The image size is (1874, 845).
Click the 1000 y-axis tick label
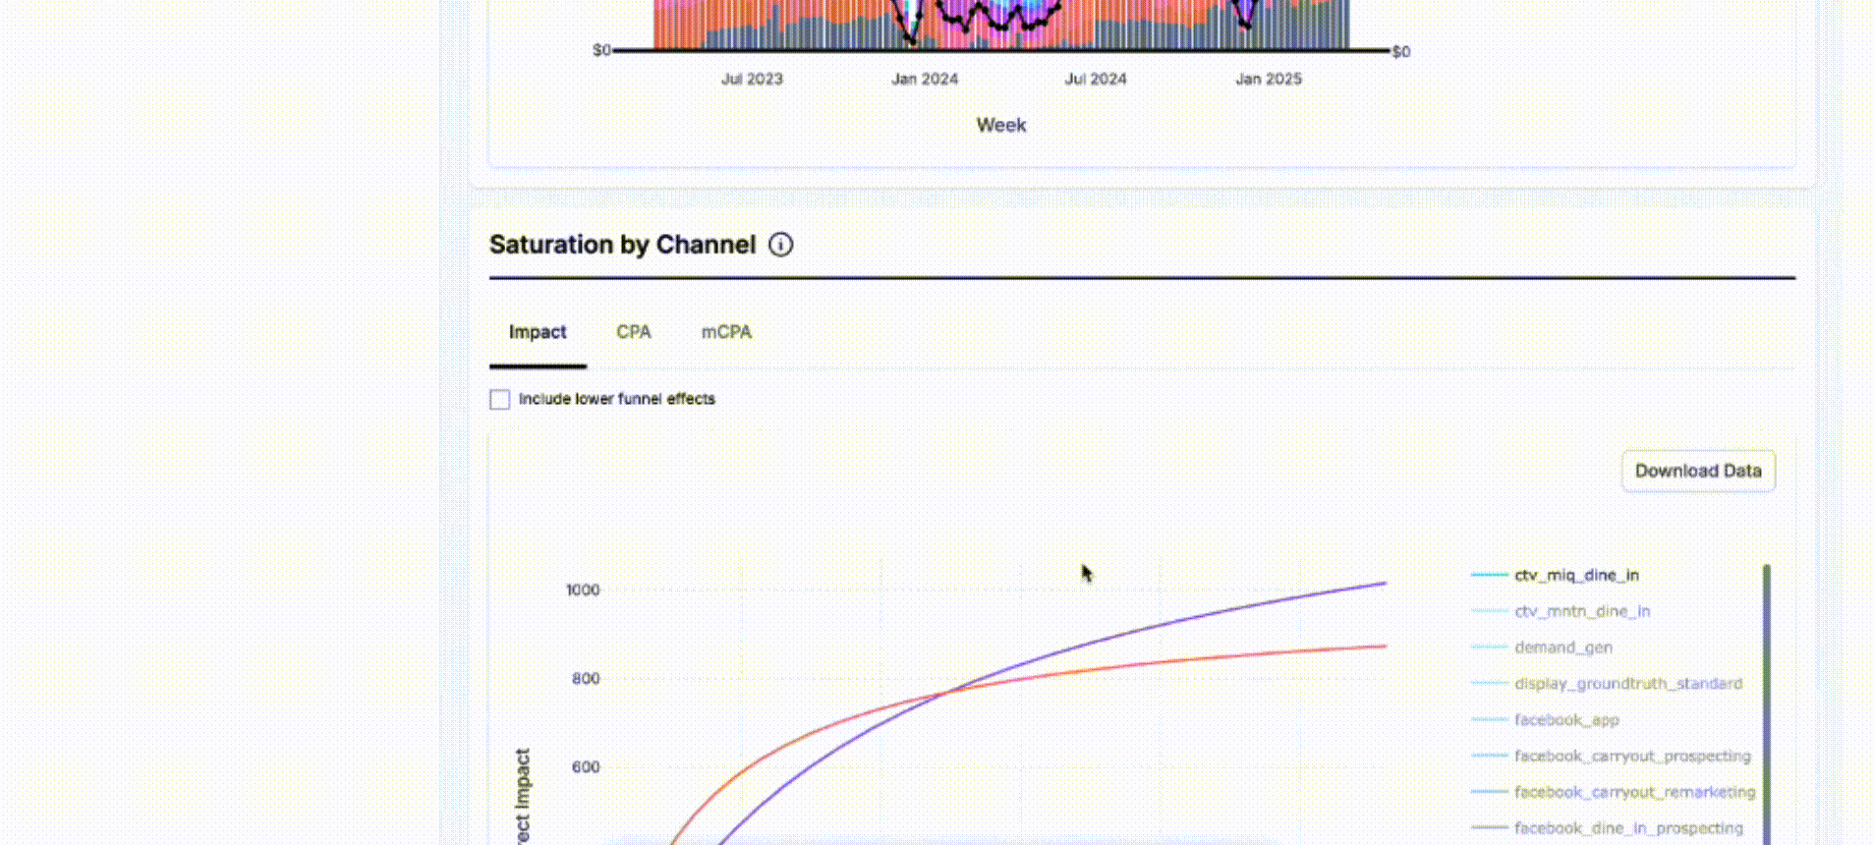(x=582, y=591)
